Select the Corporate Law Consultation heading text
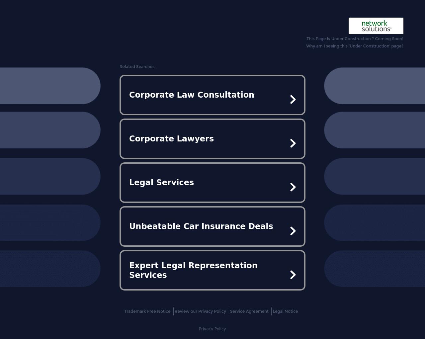 (x=192, y=95)
